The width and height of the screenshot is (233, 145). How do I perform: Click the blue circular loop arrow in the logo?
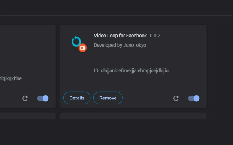[x=76, y=41]
